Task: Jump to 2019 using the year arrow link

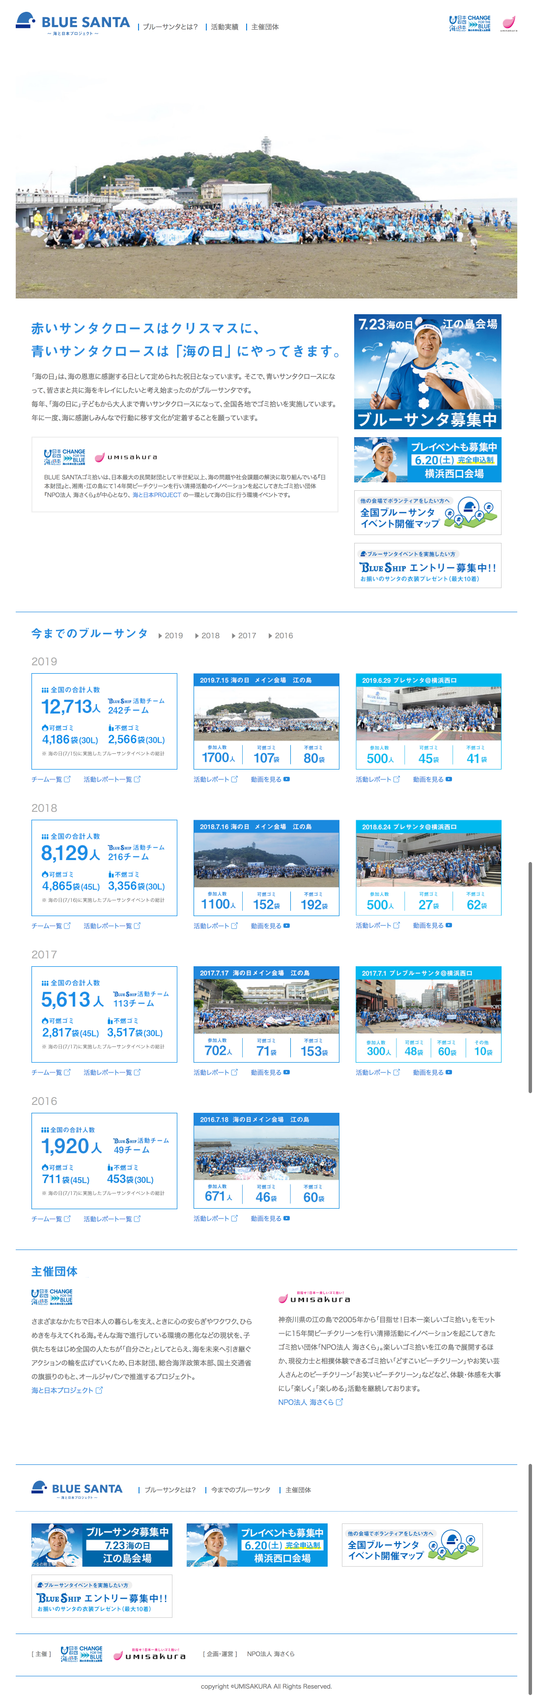Action: [x=170, y=635]
